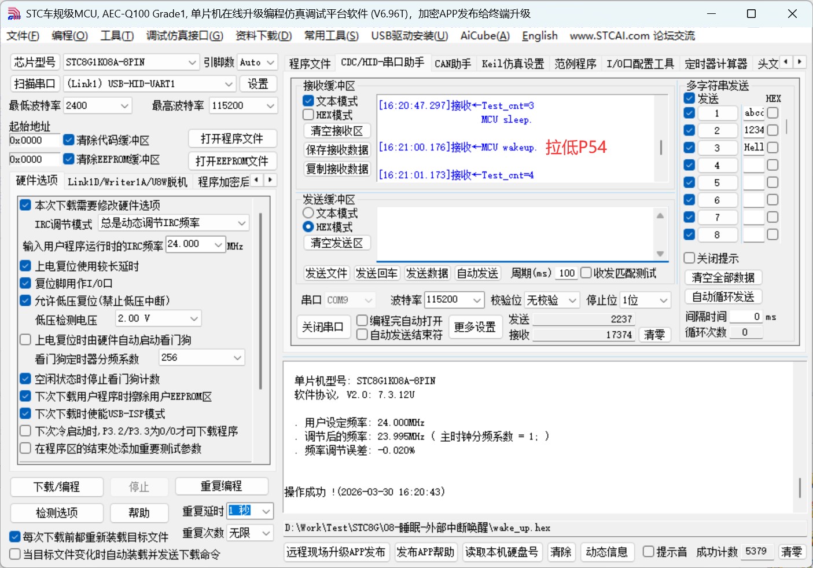The width and height of the screenshot is (813, 568).
Task: Open the 常用工具(S) menu
Action: [x=330, y=35]
